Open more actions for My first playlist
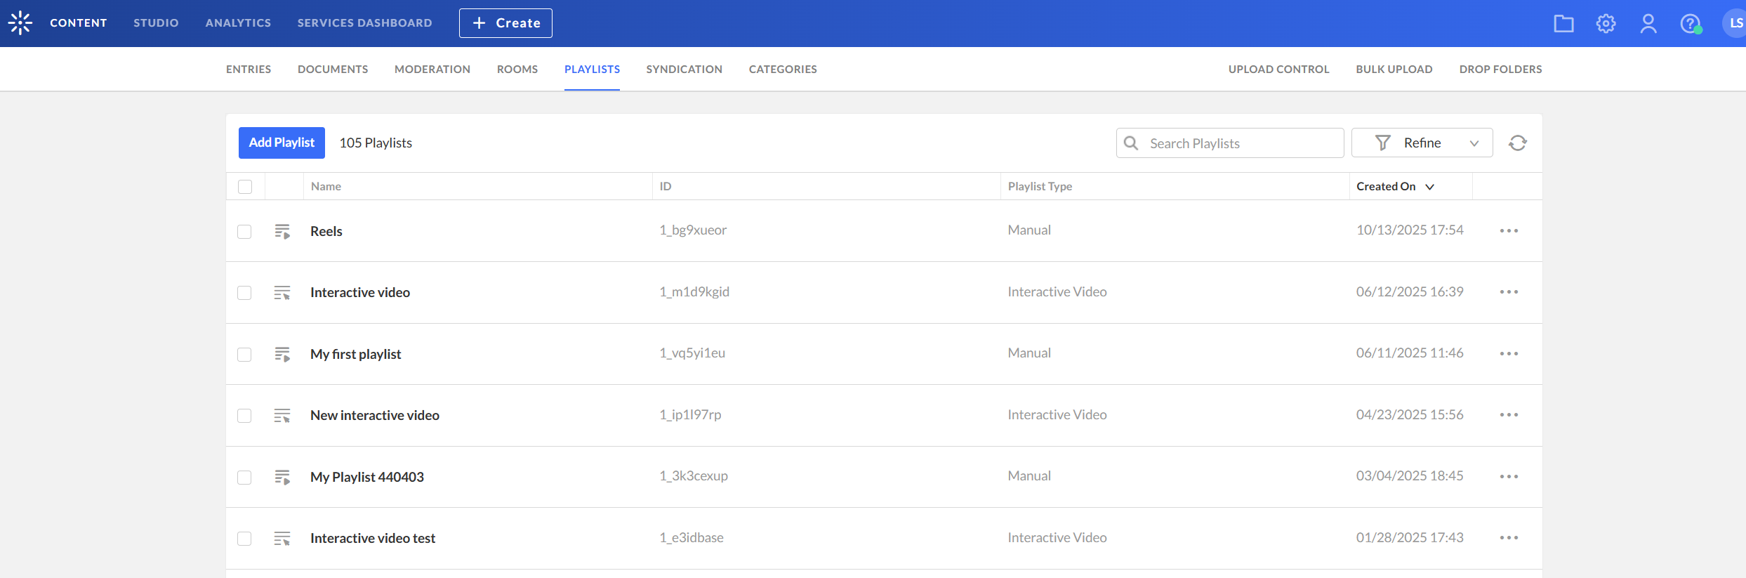 click(1509, 354)
